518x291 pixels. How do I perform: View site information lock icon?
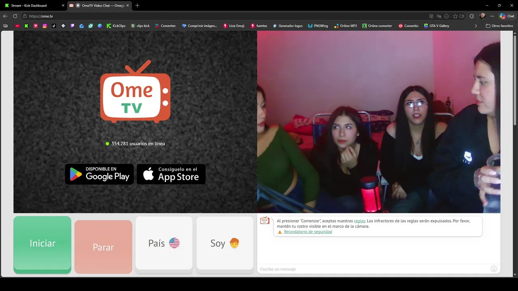point(25,16)
